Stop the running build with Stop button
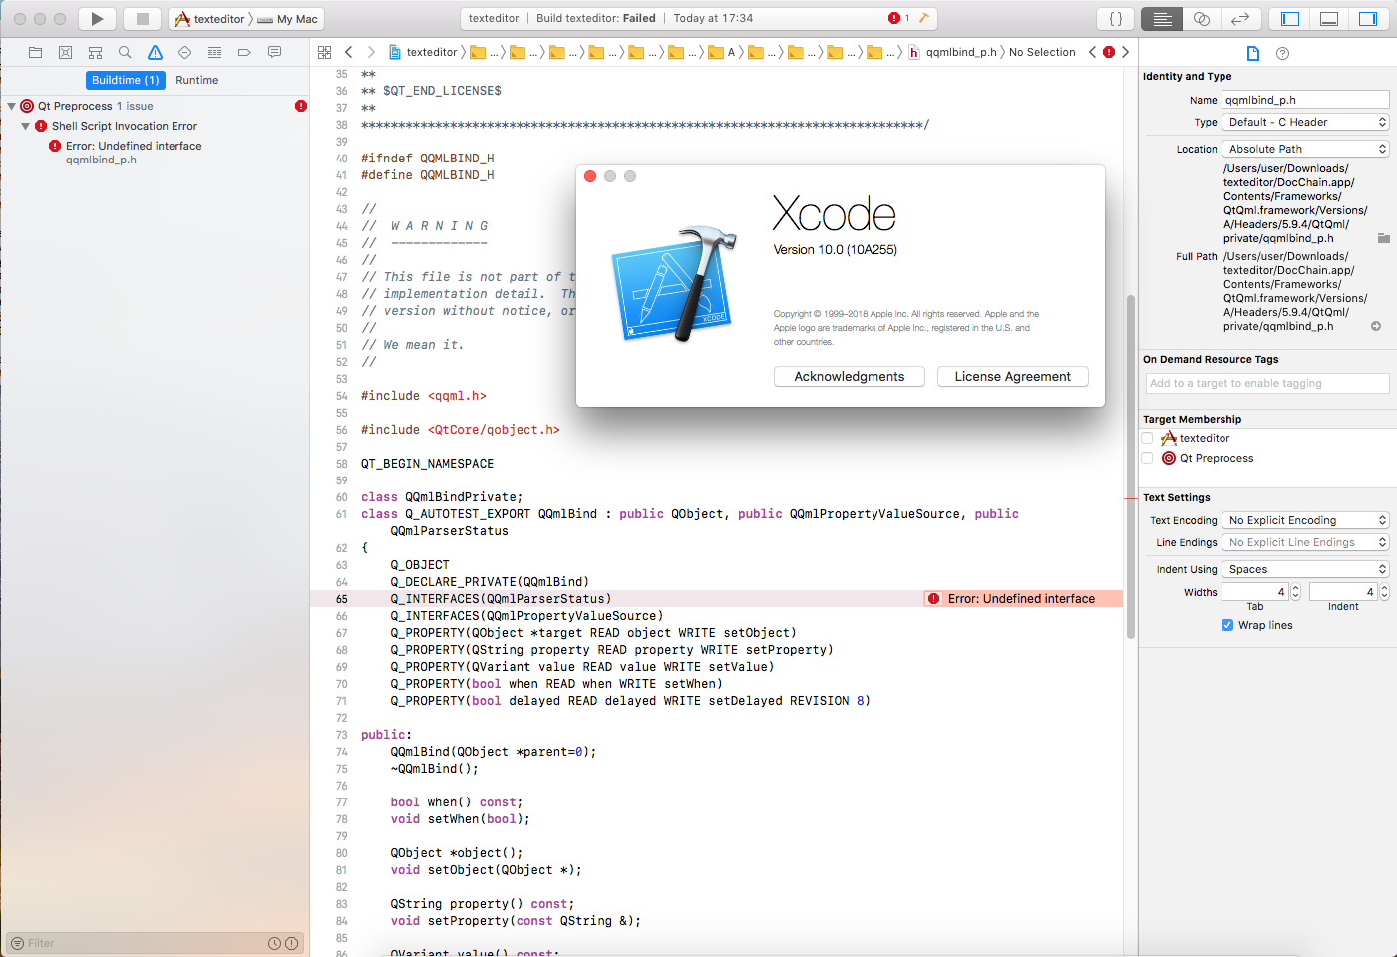This screenshot has height=957, width=1397. [142, 18]
